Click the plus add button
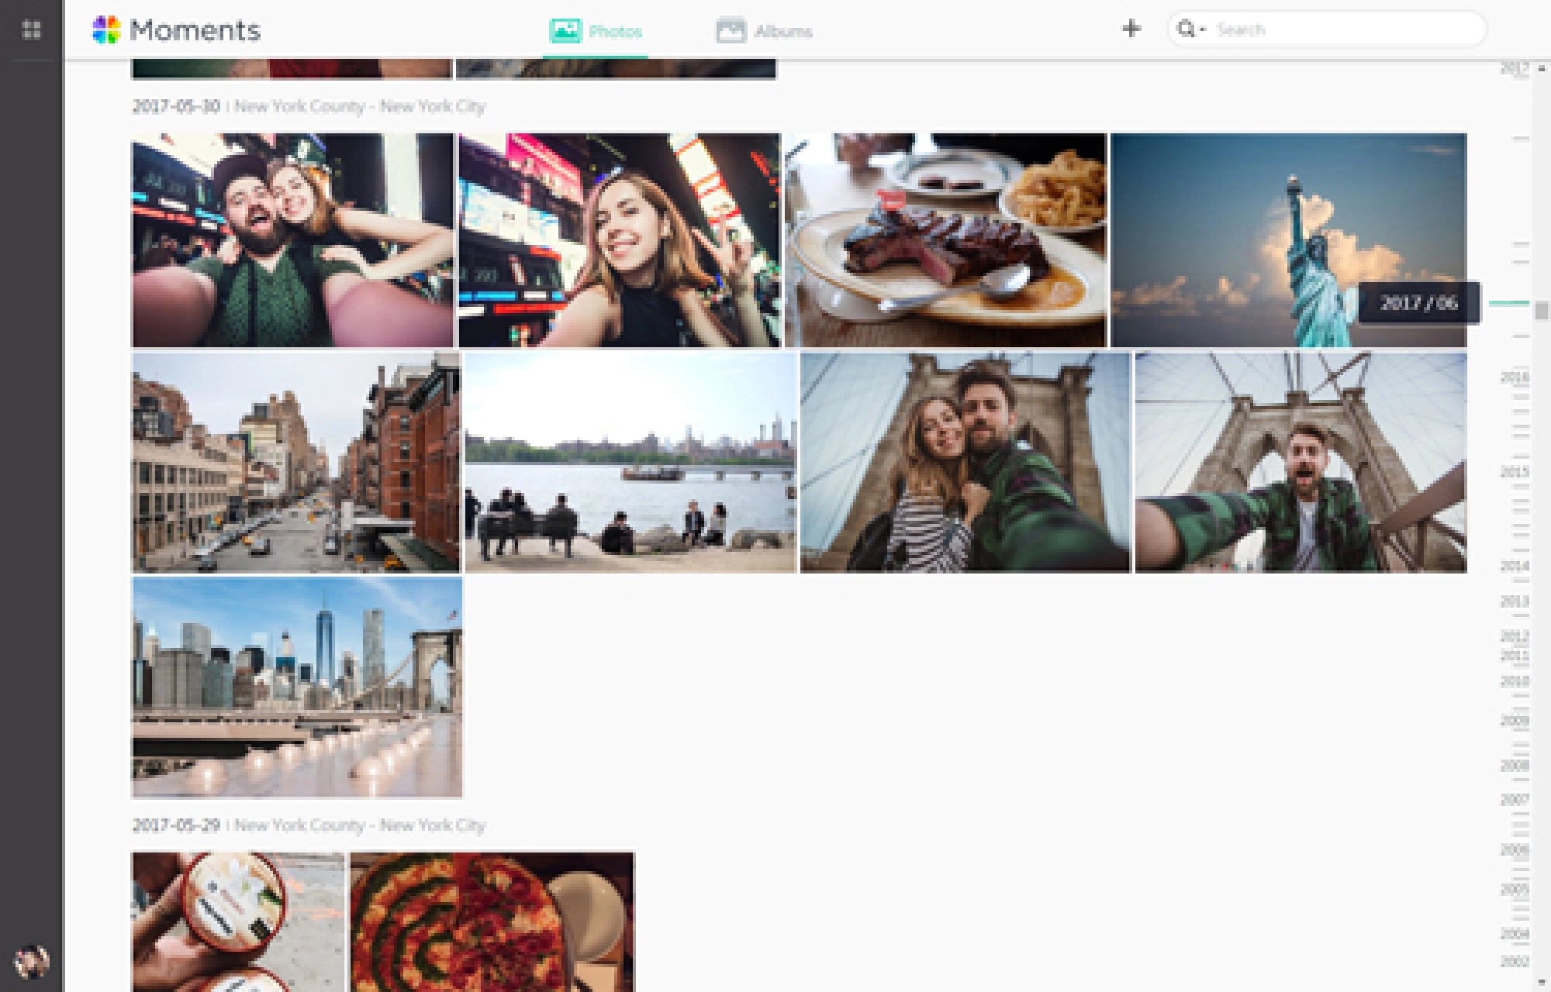 tap(1131, 29)
